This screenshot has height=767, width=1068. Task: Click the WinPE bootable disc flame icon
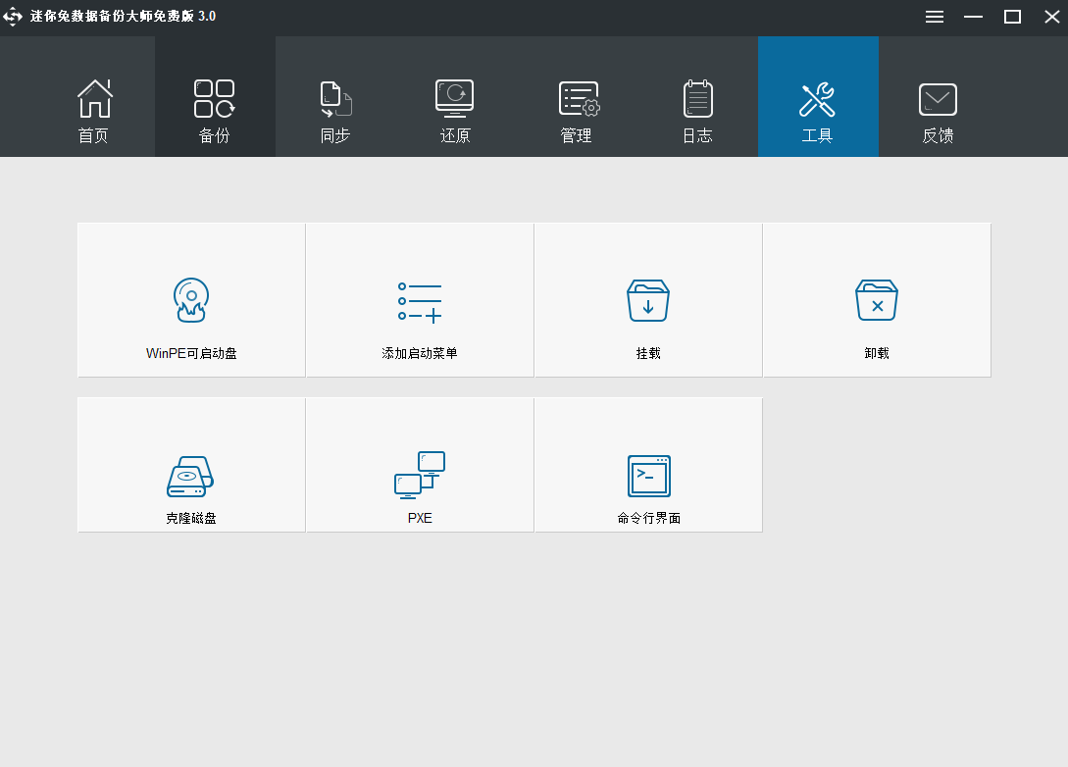pyautogui.click(x=191, y=300)
